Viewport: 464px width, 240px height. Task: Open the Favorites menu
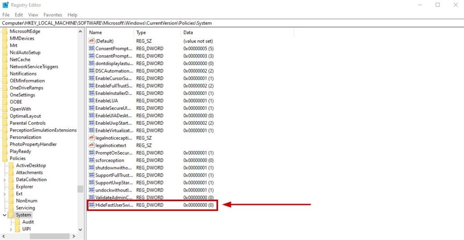coord(53,15)
